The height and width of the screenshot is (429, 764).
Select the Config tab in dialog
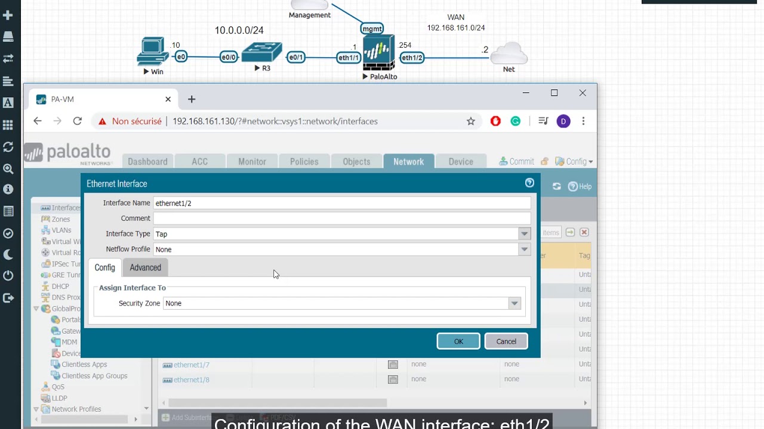(x=104, y=268)
